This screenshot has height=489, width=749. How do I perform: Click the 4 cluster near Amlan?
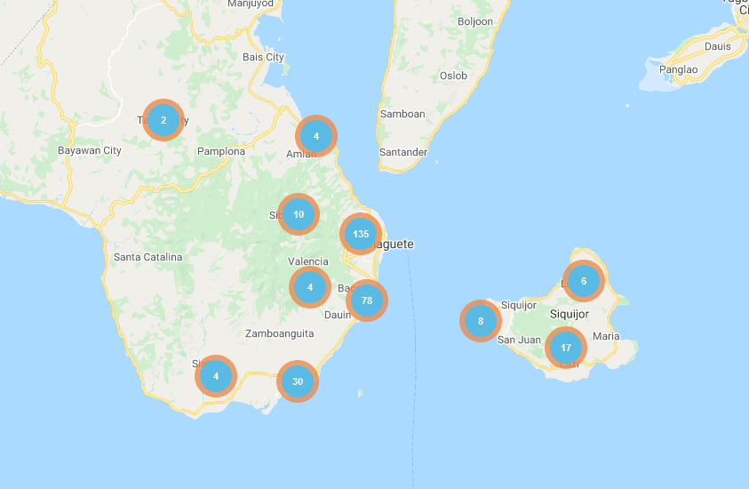click(316, 136)
